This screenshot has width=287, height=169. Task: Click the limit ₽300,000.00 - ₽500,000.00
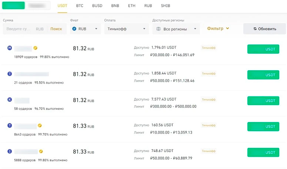[173, 107]
